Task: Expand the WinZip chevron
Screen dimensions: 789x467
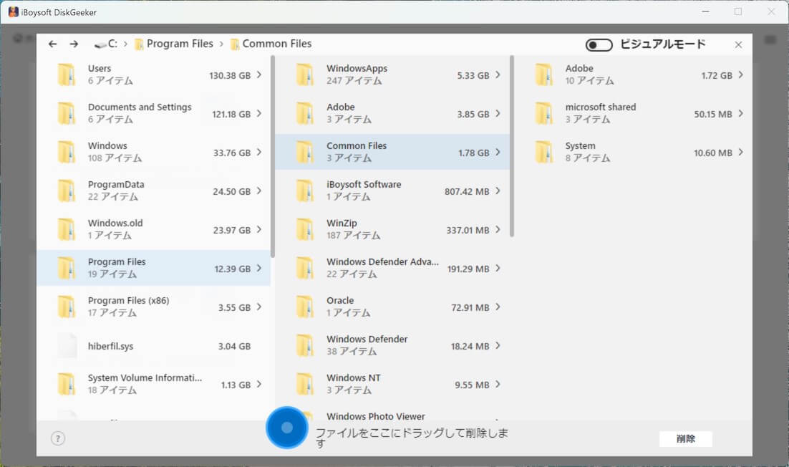Action: [498, 230]
